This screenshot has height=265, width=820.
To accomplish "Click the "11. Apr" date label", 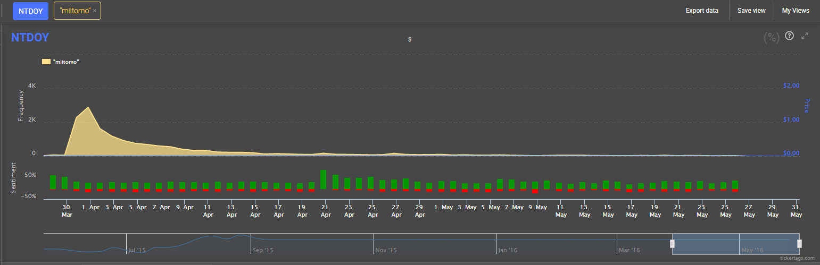I will click(208, 211).
